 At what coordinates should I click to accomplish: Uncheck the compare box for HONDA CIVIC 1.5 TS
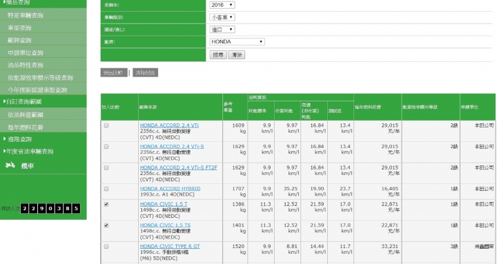tap(106, 225)
